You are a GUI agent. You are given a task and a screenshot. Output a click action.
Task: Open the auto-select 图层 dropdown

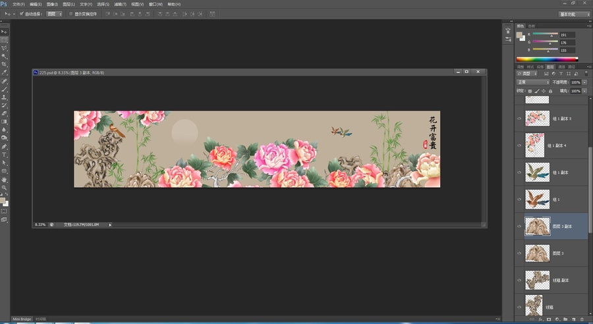54,14
